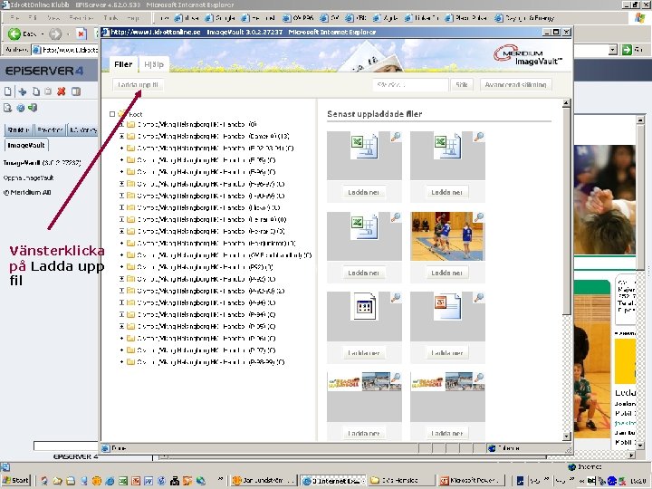Screen dimensions: 652x489
Task: Click the EPiServer copy page icon
Action: click(36, 91)
